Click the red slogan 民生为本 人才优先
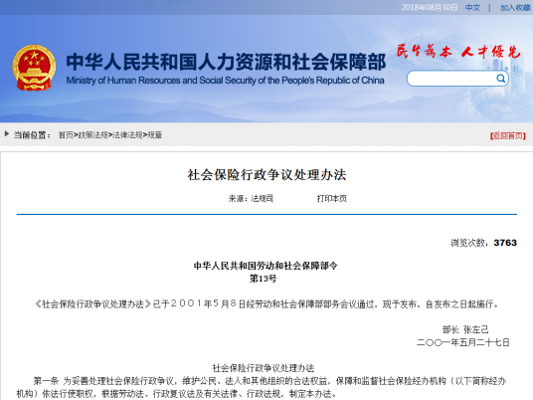The image size is (533, 400). pos(458,52)
